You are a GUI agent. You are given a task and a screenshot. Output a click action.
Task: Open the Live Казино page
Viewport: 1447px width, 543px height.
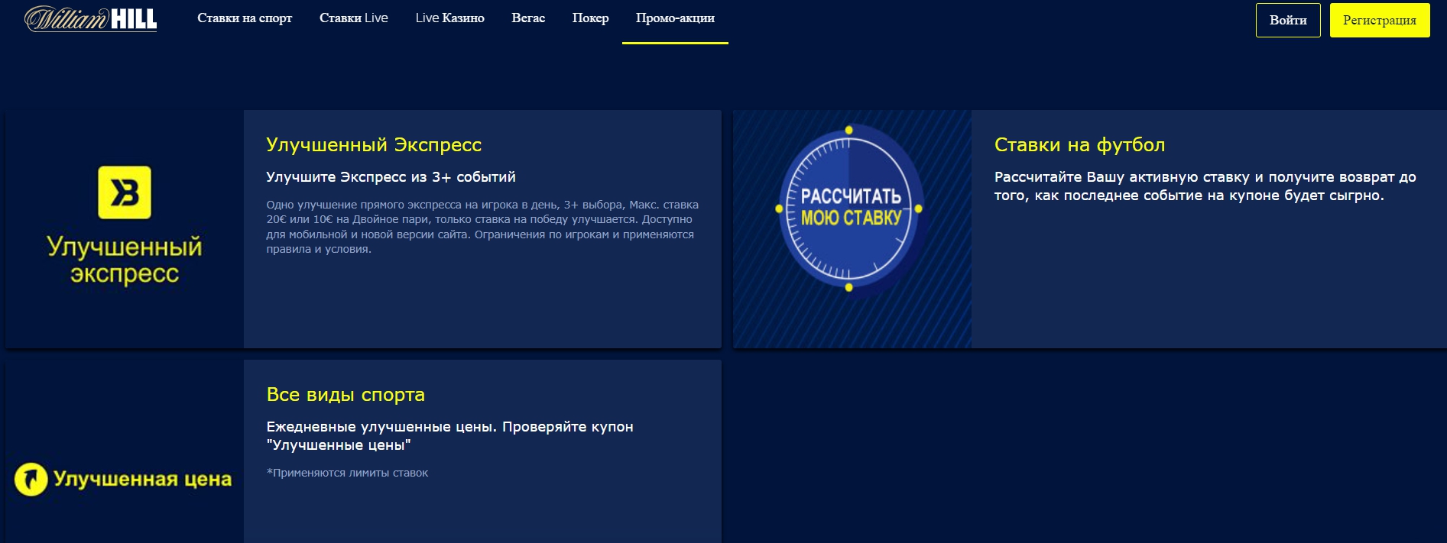pos(449,18)
